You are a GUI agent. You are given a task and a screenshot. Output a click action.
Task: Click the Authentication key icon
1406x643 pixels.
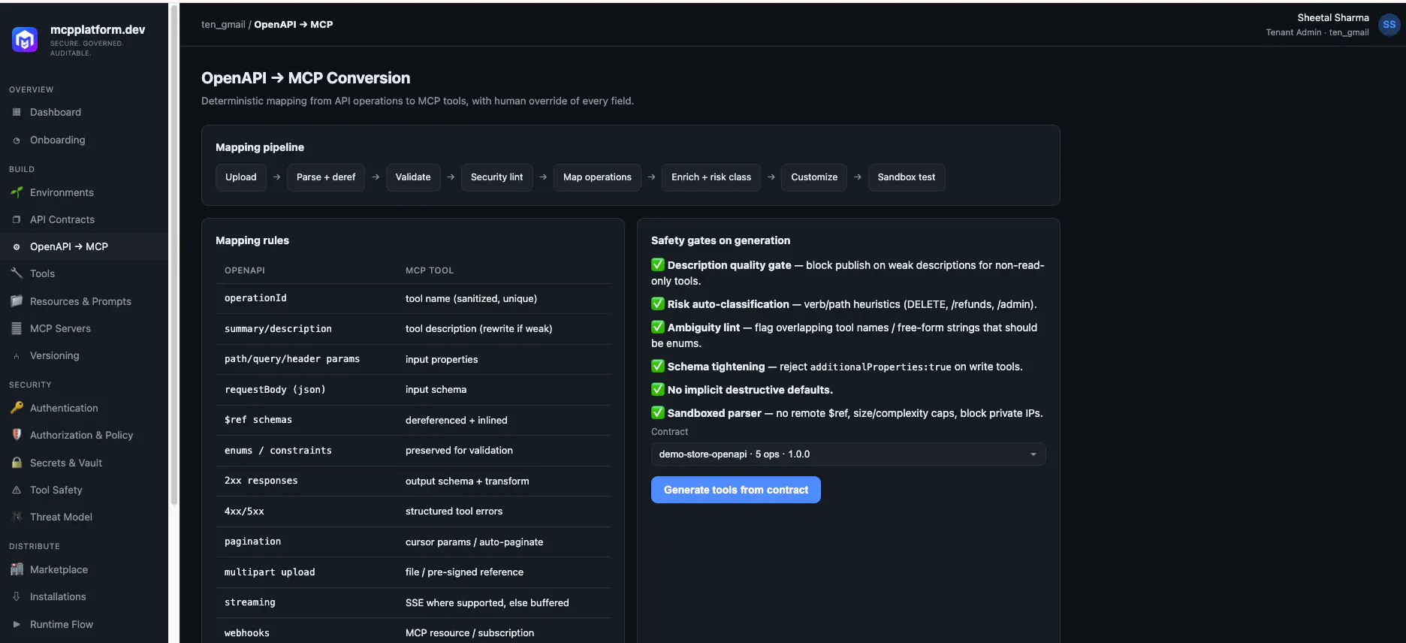(17, 408)
